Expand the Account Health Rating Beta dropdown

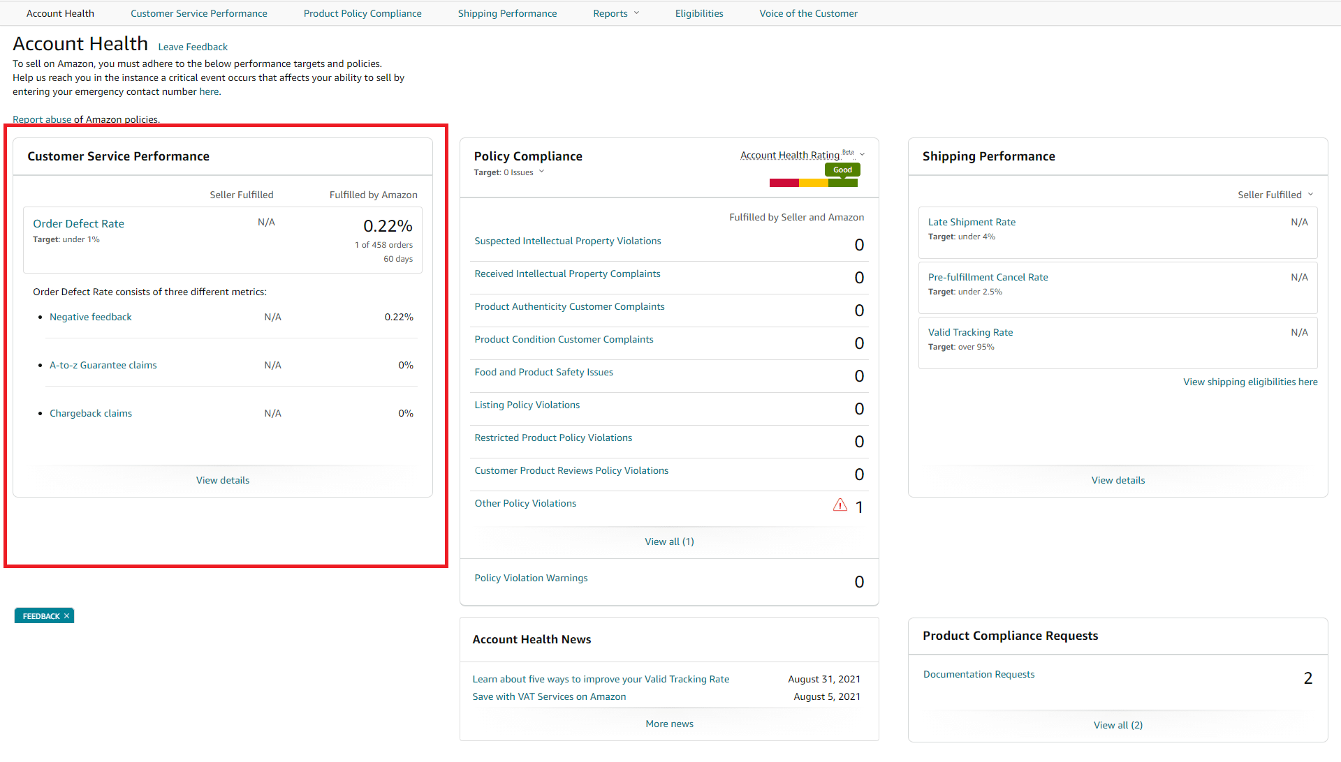pyautogui.click(x=863, y=154)
